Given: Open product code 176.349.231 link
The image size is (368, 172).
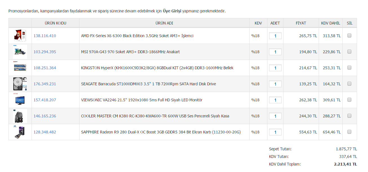Looking at the screenshot, I should tap(45, 84).
